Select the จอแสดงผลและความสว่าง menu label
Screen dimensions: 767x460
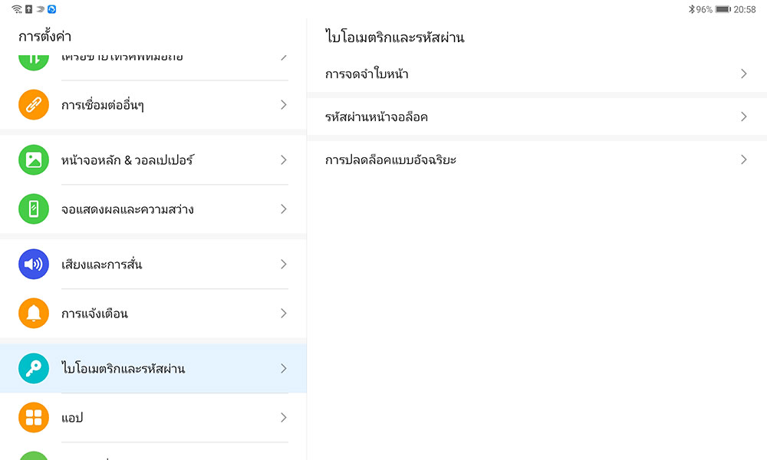click(x=127, y=209)
